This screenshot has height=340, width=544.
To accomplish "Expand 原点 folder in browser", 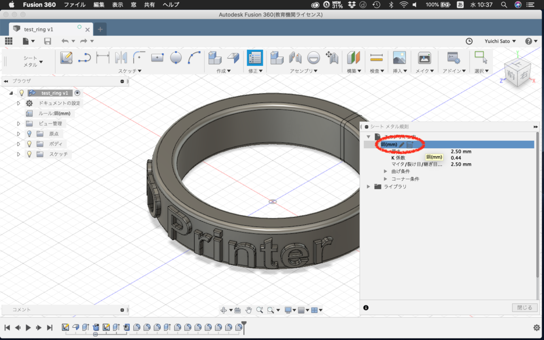I will [x=19, y=133].
